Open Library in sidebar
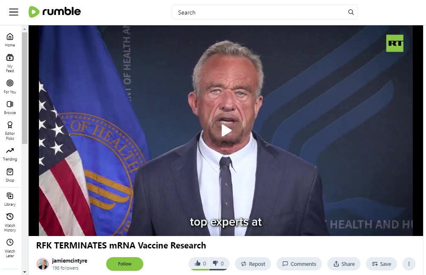 coord(10,200)
